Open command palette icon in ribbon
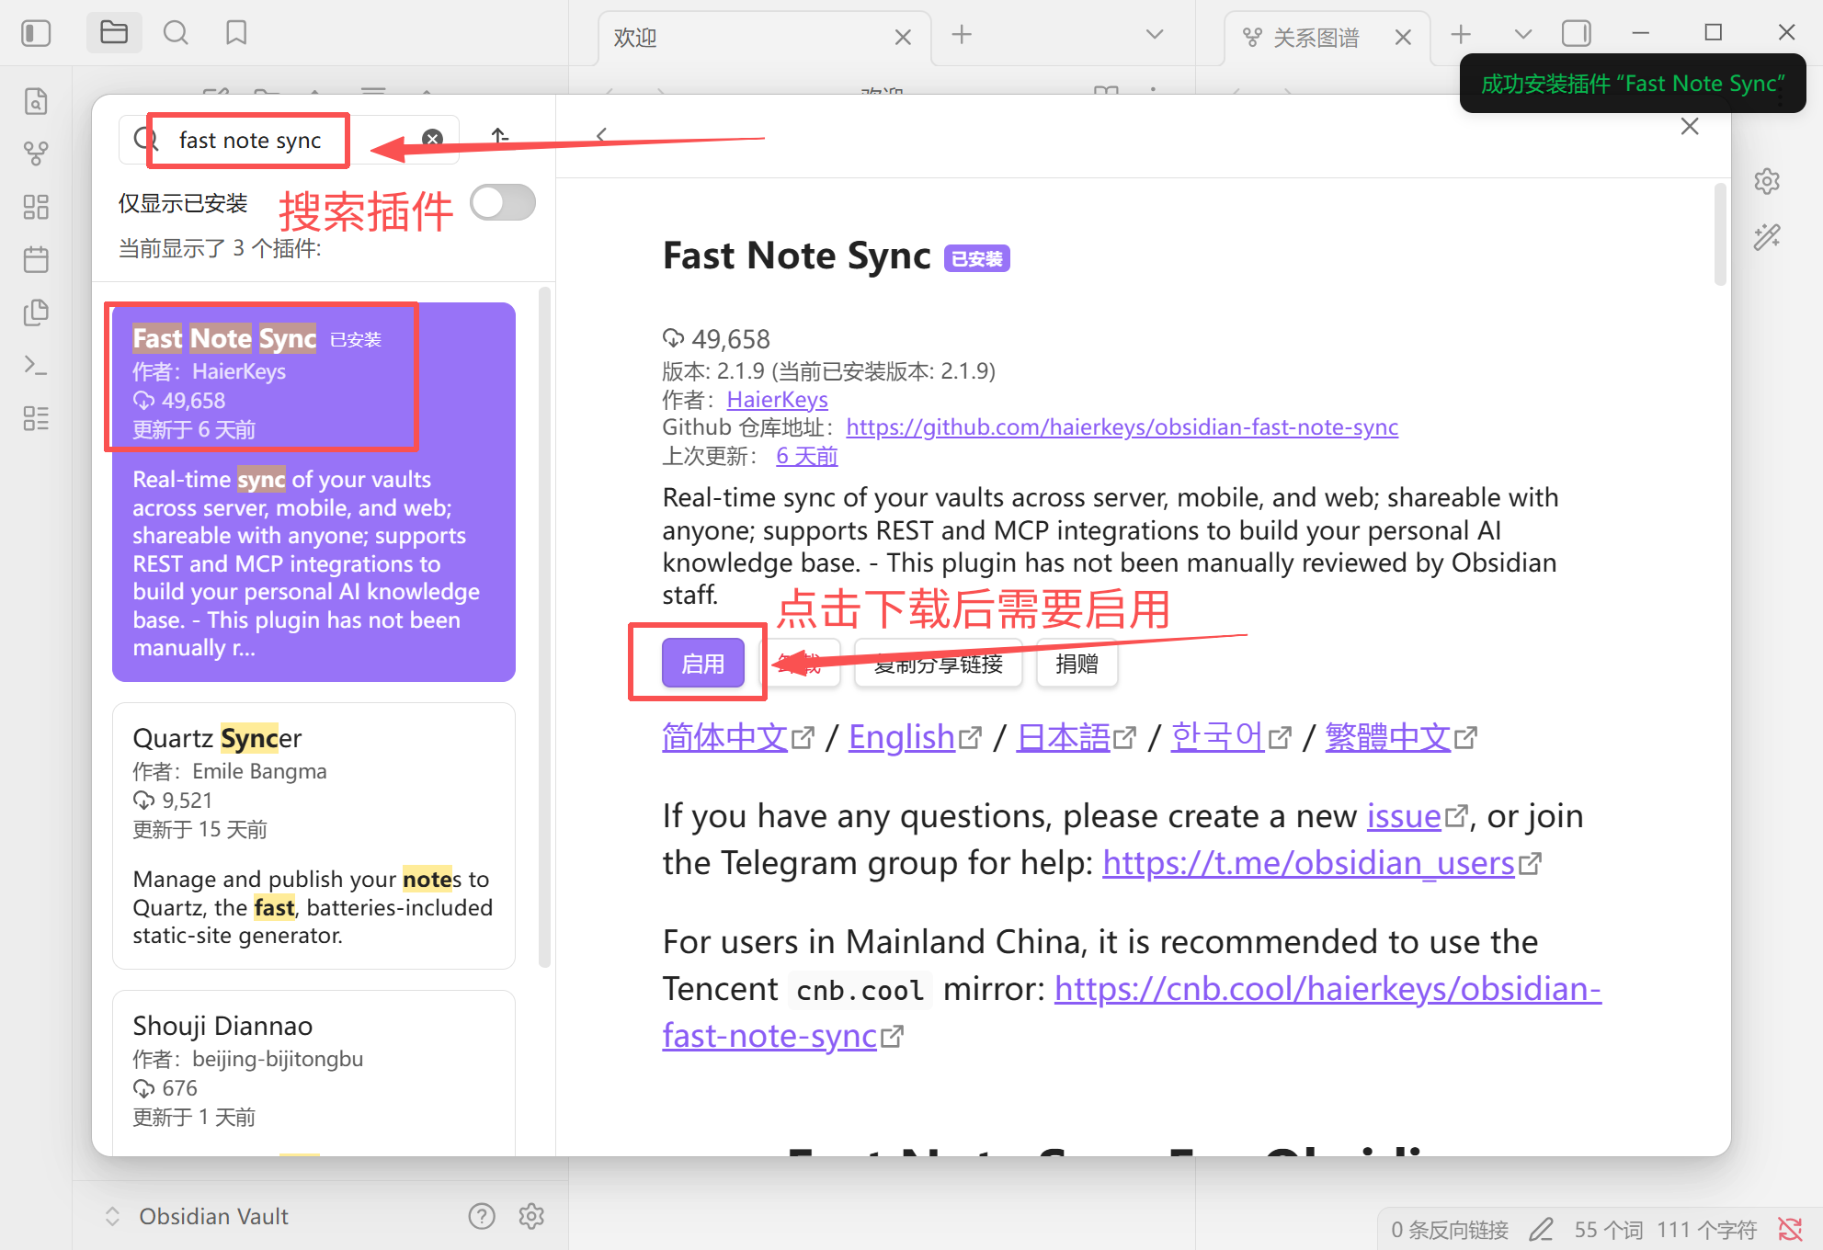 36,365
